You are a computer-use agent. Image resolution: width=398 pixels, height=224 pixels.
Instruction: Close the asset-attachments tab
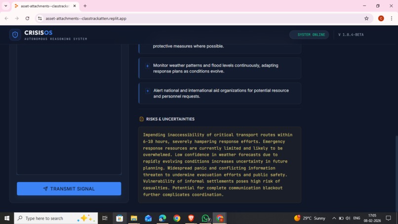[75, 6]
